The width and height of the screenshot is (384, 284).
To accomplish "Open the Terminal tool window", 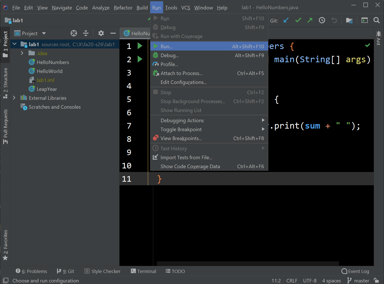I will tap(143, 271).
